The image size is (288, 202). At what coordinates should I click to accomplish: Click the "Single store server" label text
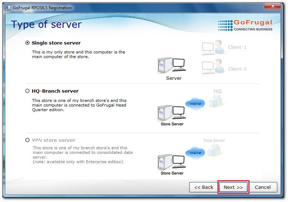pos(56,43)
